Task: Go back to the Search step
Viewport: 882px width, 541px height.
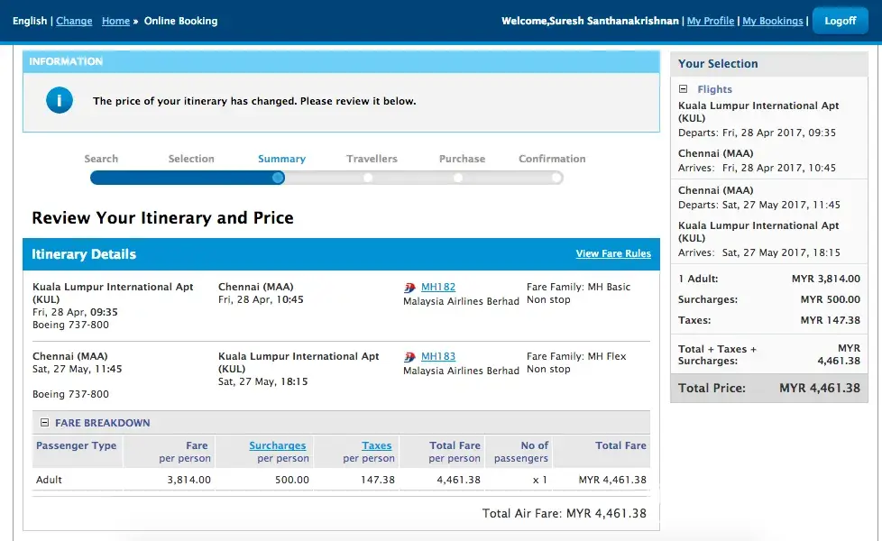Action: point(101,159)
